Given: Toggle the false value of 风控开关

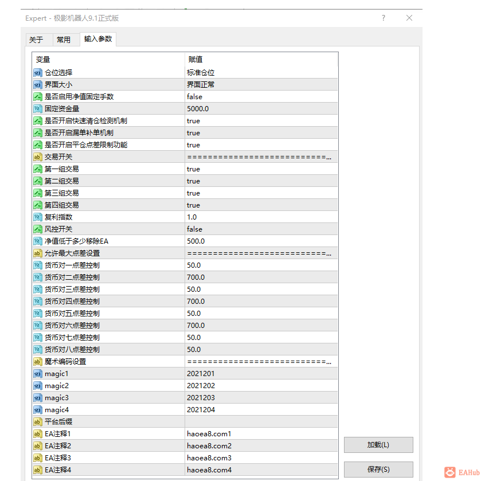Looking at the screenshot, I should point(261,229).
